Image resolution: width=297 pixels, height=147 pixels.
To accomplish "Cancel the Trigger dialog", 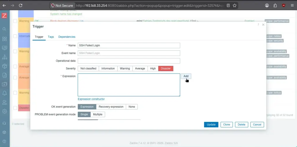I will (x=257, y=124).
